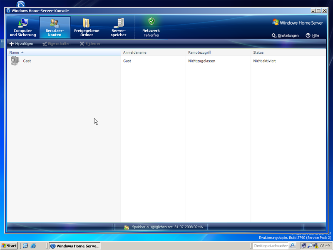Open Einstellungen settings
This screenshot has width=333, height=250.
pos(285,35)
